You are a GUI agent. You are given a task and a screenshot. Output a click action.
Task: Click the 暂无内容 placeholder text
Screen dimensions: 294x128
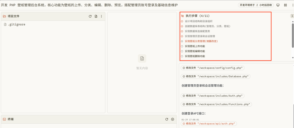tap(142, 68)
